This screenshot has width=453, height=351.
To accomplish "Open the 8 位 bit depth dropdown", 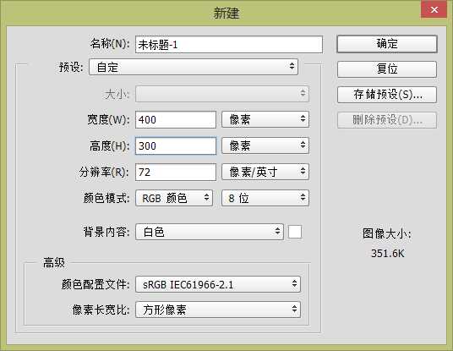I will [x=265, y=198].
